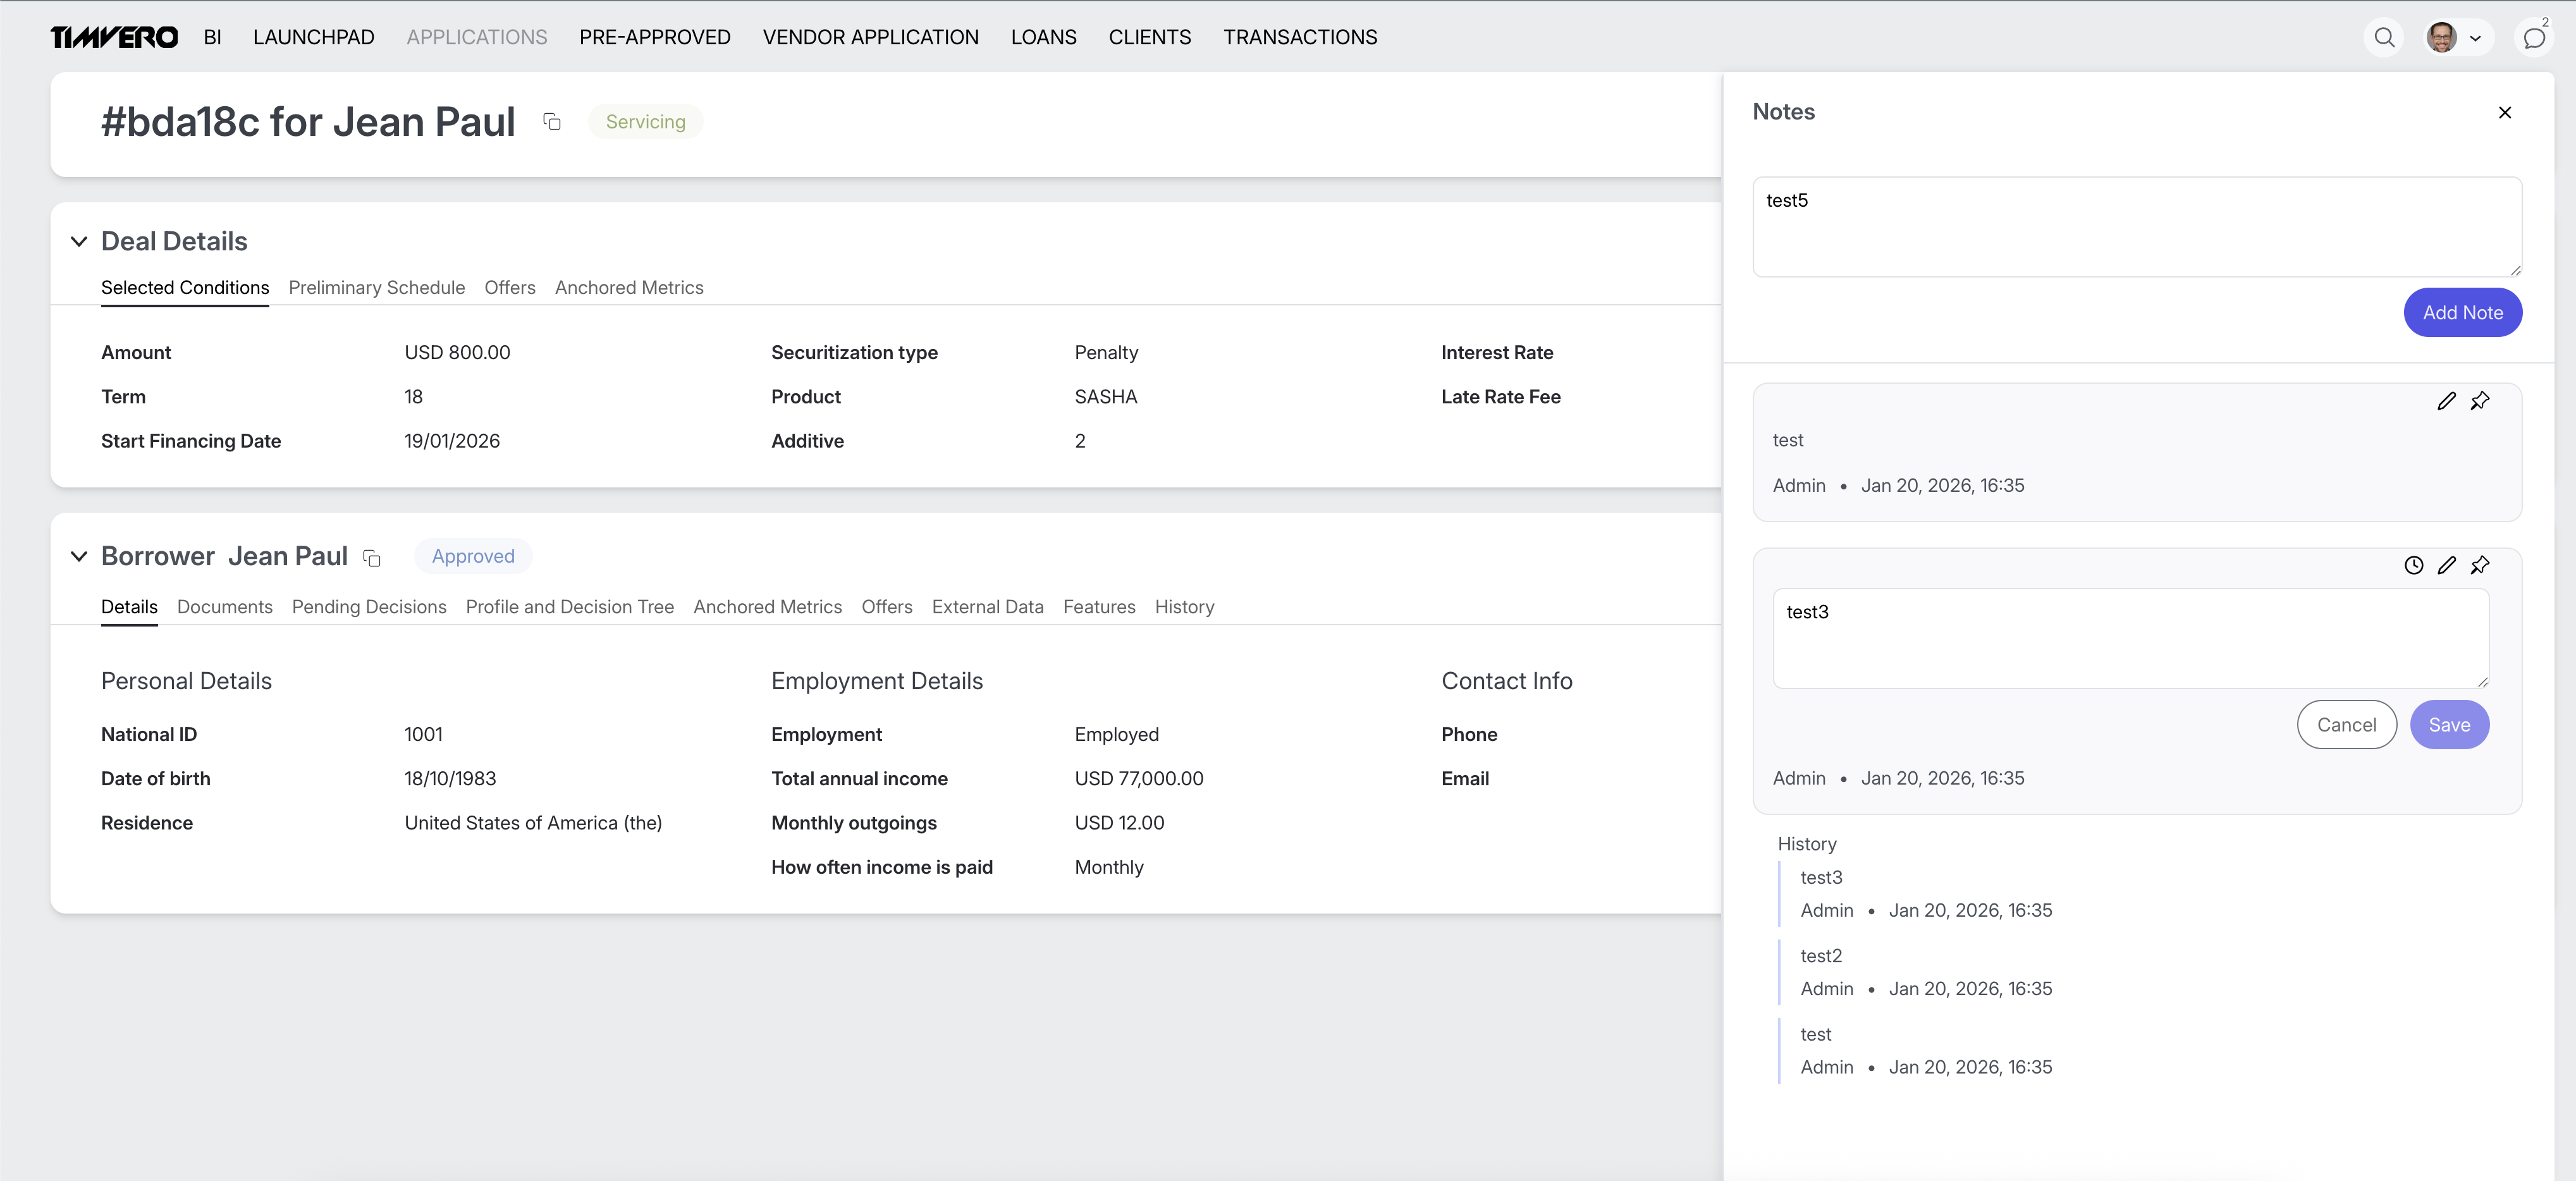Save the edited test3 note
2576x1181 pixels.
(2449, 725)
